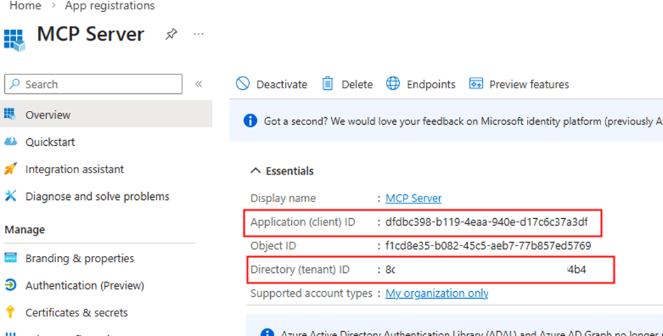This screenshot has width=663, height=336.
Task: Click the Quickstart cloud icon in sidebar
Action: click(11, 142)
